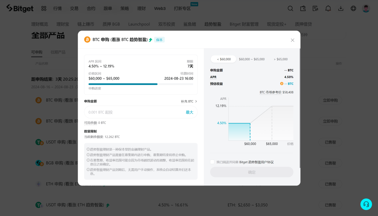Agree to the Bitget 趋势智盈 user agreement checkbox

pos(212,162)
